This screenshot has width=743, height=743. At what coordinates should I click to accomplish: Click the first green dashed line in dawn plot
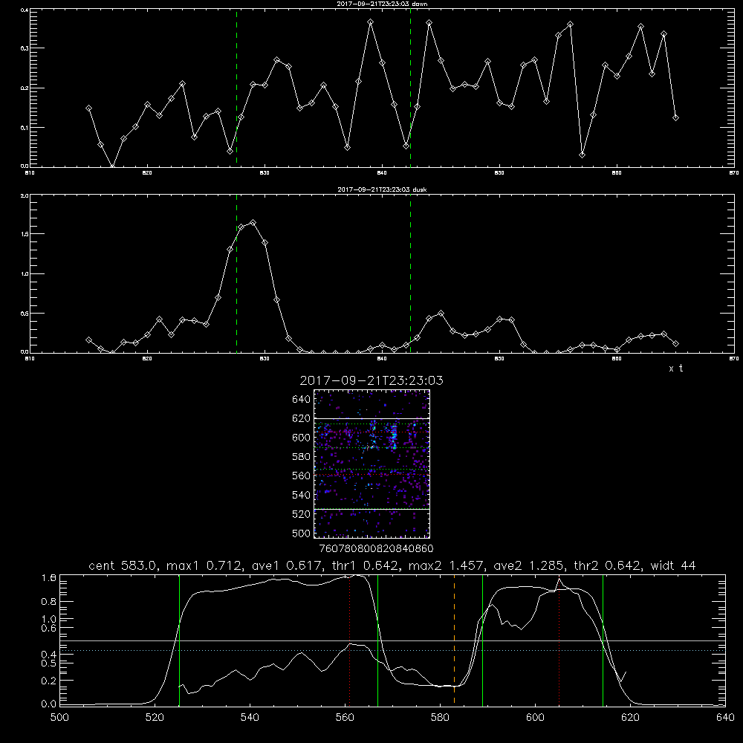236,88
